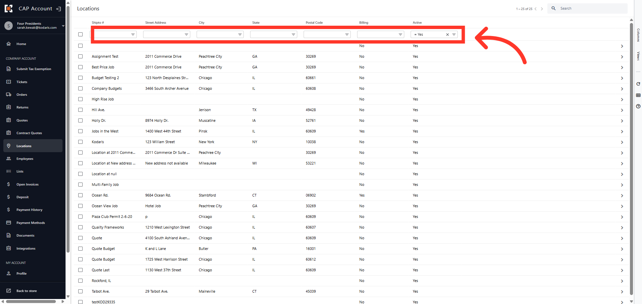Image resolution: width=642 pixels, height=304 pixels.
Task: Click the CAP Account logo icon
Action: (x=9, y=8)
